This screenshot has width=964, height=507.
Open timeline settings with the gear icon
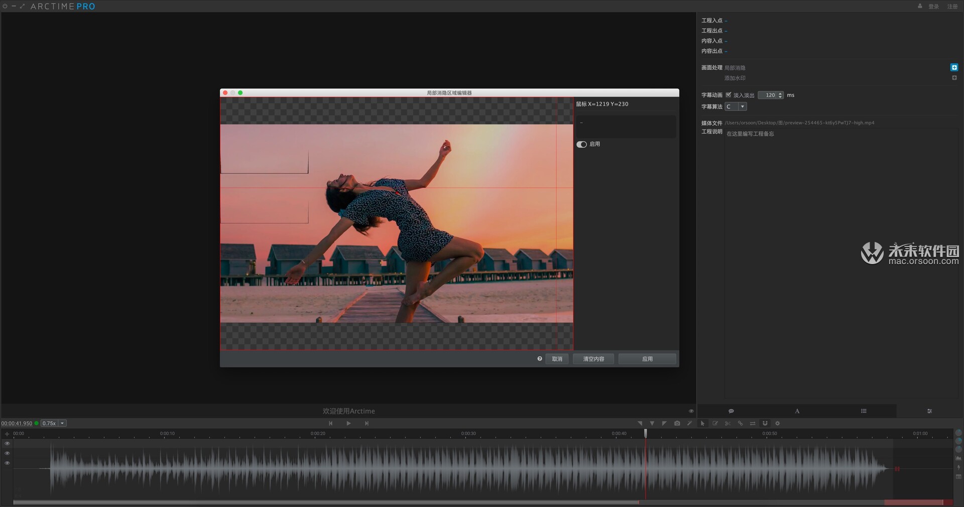[778, 424]
